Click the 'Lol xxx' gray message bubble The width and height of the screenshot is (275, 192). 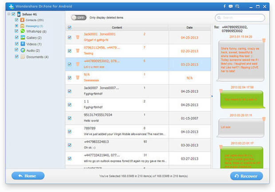(x=240, y=128)
